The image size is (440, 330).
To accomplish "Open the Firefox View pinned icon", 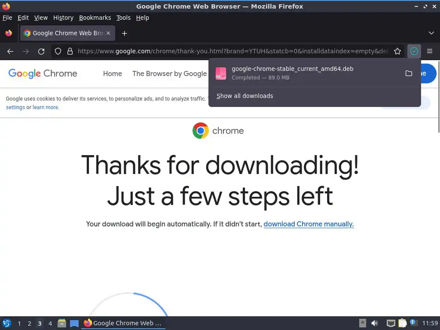I will (9, 33).
